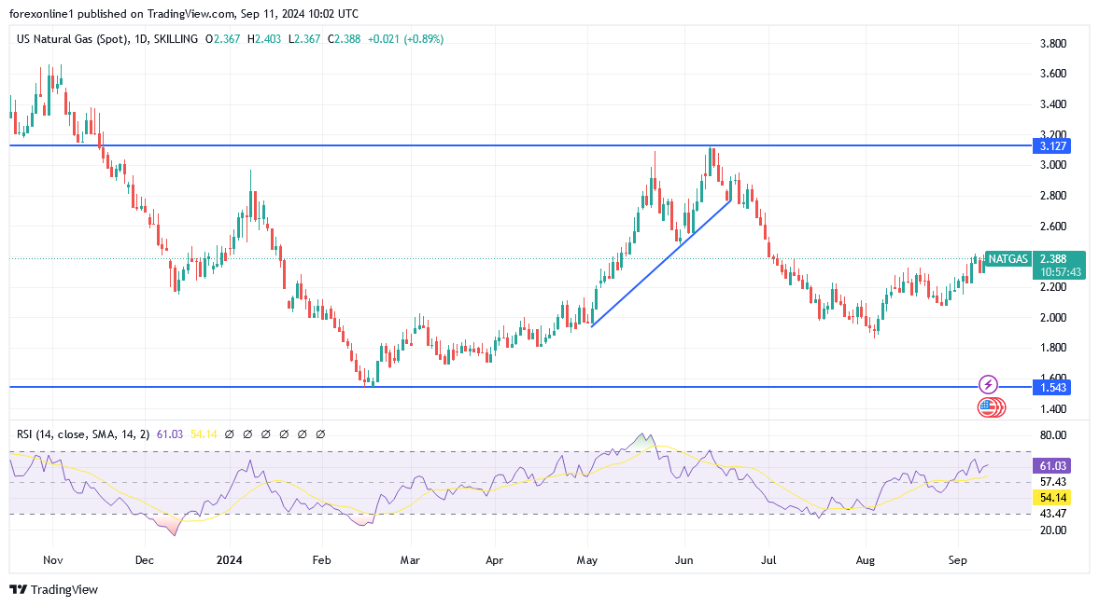The height and width of the screenshot is (606, 1099).
Task: Click the 2.600 price axis label
Action: pyautogui.click(x=1052, y=226)
